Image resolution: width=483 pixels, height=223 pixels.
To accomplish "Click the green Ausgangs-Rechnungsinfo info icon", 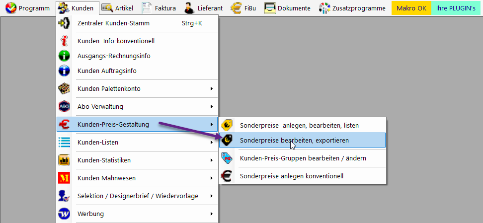I will point(64,56).
